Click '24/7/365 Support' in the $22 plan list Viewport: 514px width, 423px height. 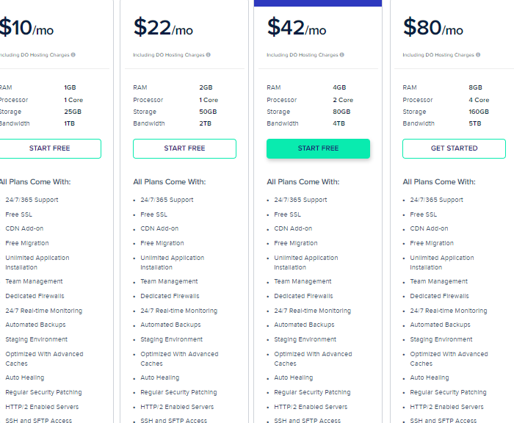[x=167, y=200]
